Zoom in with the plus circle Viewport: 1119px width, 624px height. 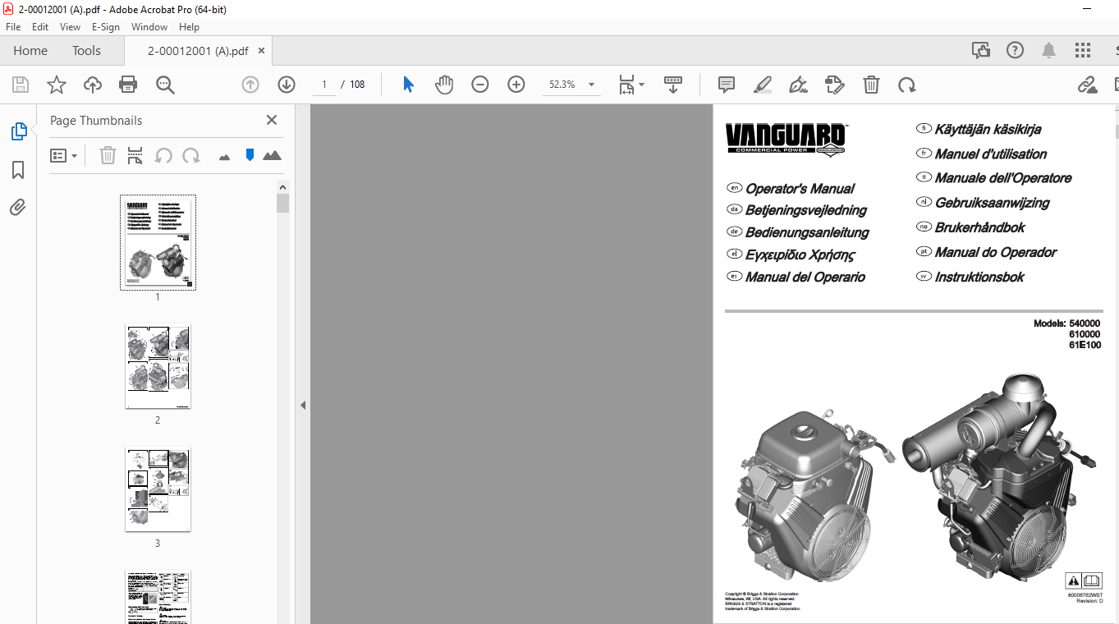coord(516,85)
